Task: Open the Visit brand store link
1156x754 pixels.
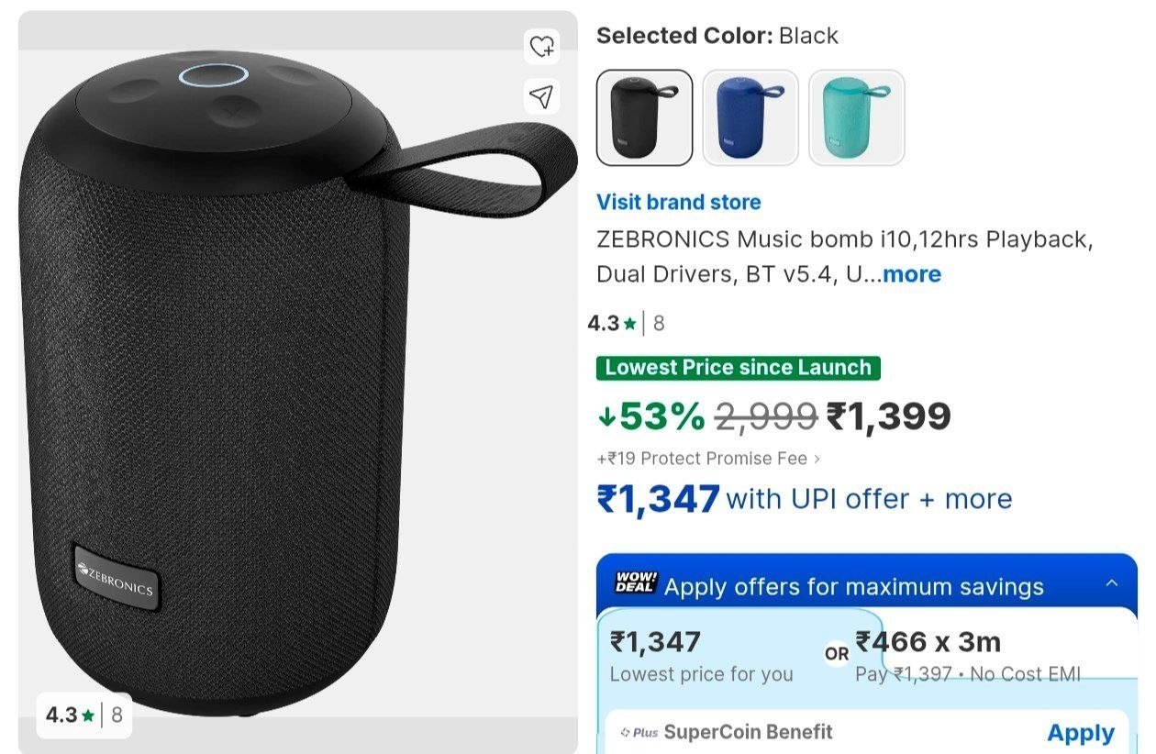Action: pos(679,202)
